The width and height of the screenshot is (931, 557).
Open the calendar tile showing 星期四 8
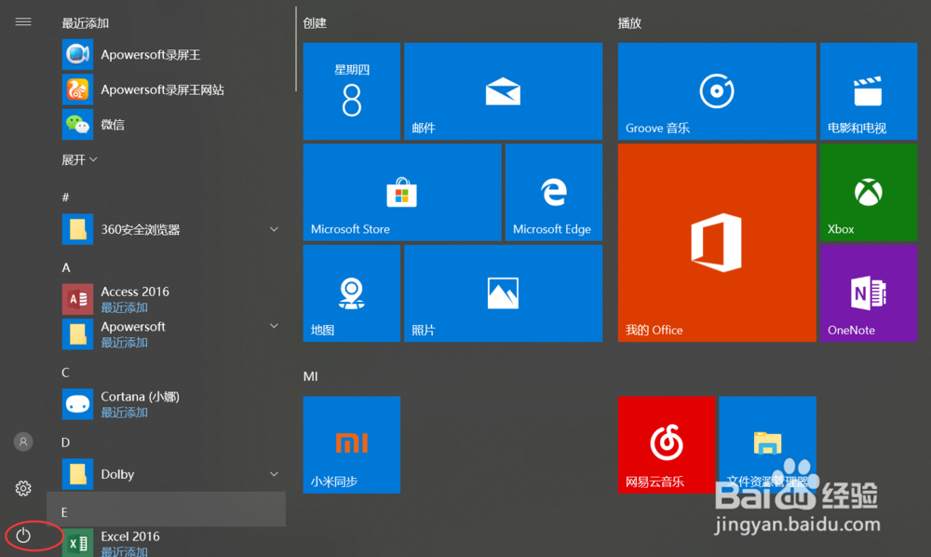tap(352, 91)
